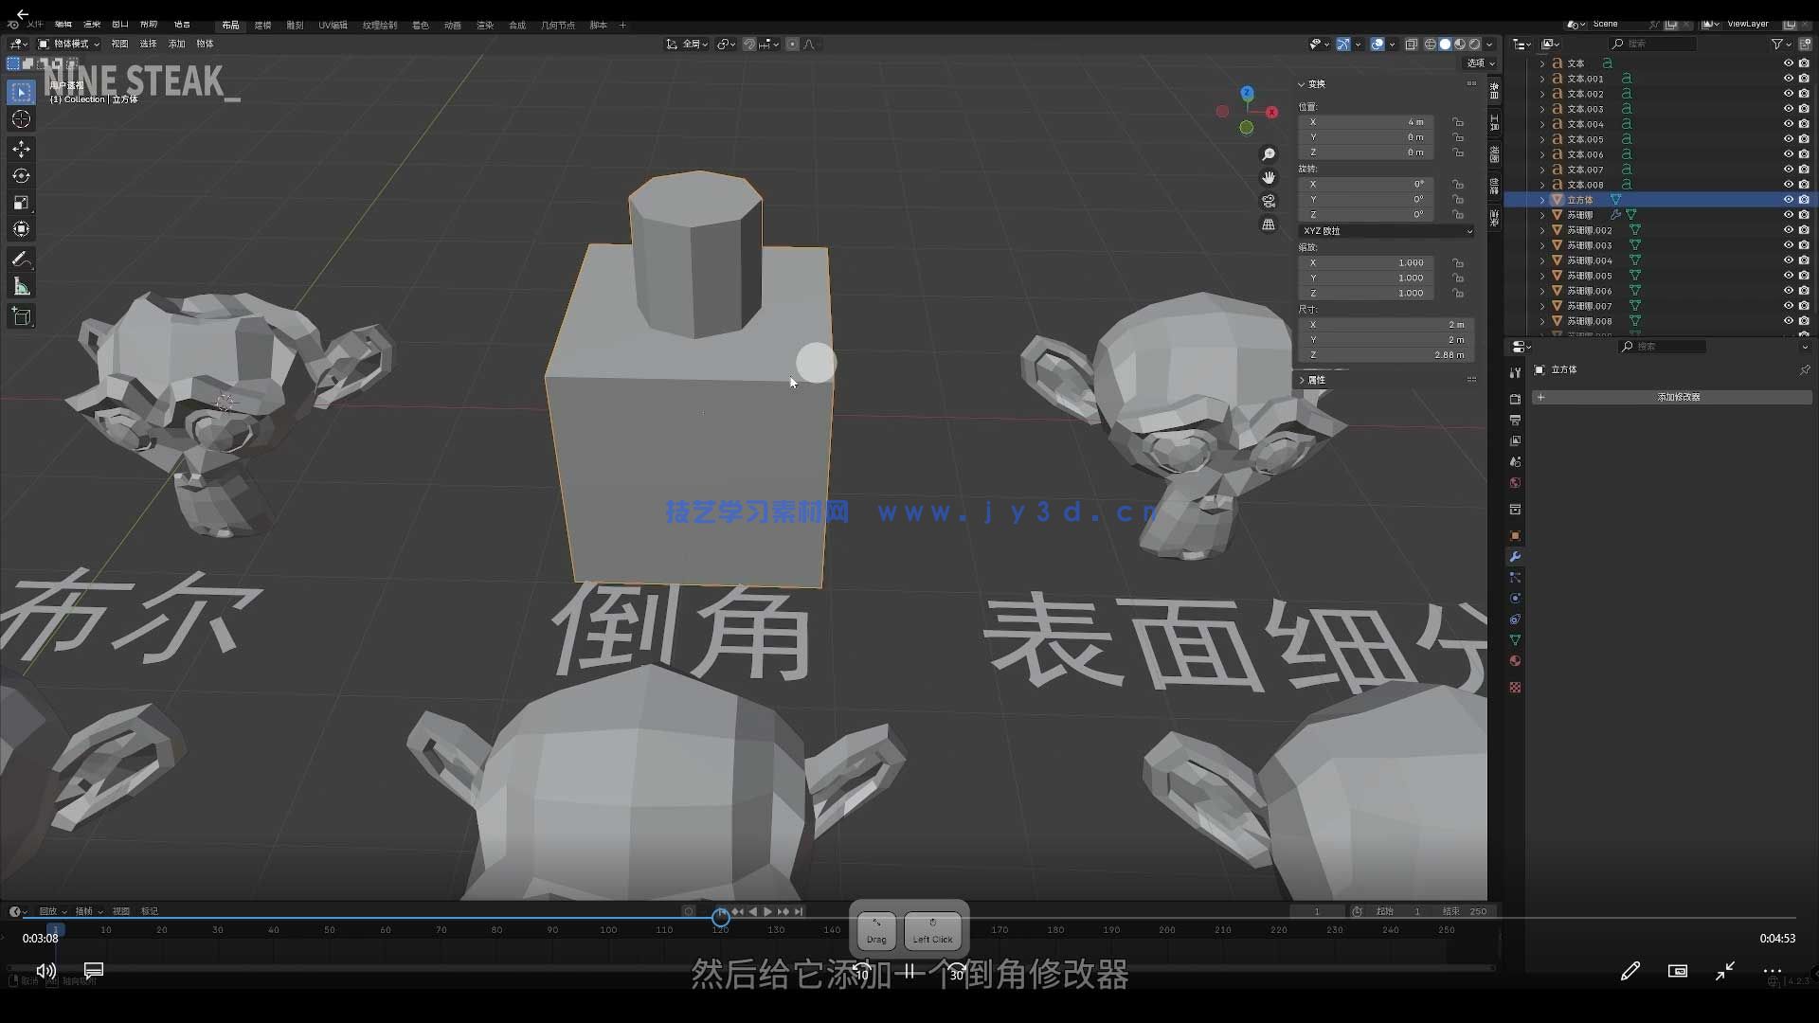Select the Rotate tool

coord(21,175)
